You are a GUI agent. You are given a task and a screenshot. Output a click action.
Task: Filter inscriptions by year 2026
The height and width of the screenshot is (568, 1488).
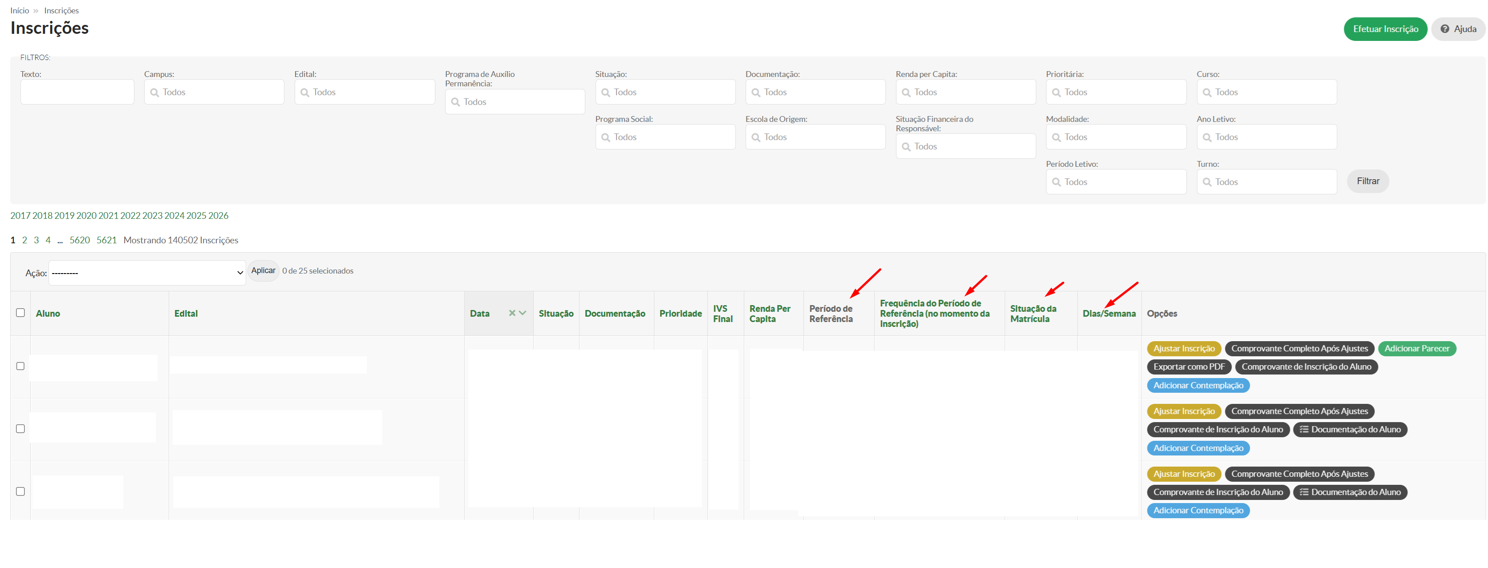[x=219, y=215]
